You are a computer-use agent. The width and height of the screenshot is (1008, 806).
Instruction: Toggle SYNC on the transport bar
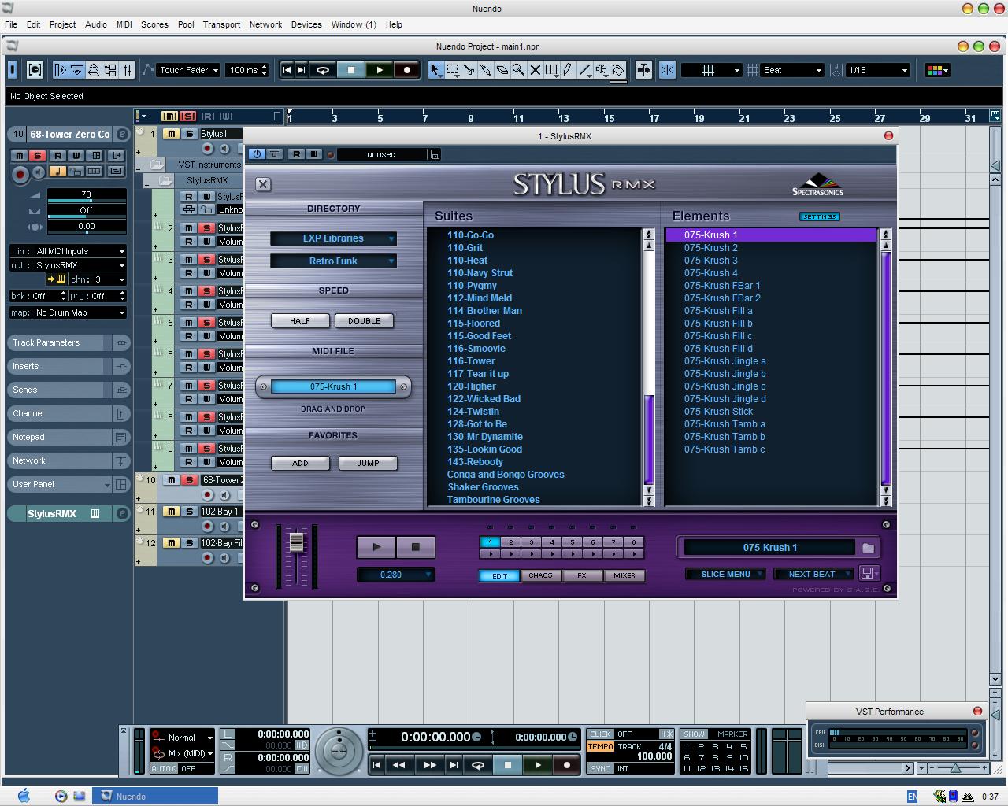pyautogui.click(x=600, y=768)
